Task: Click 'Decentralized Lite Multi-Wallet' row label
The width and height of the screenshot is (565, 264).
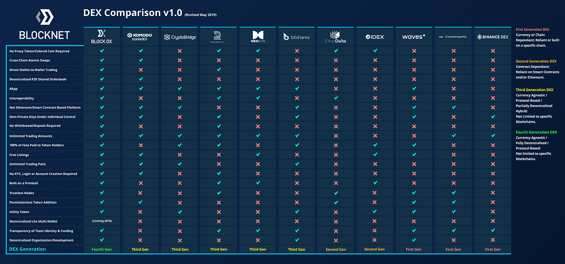Action: (34, 221)
